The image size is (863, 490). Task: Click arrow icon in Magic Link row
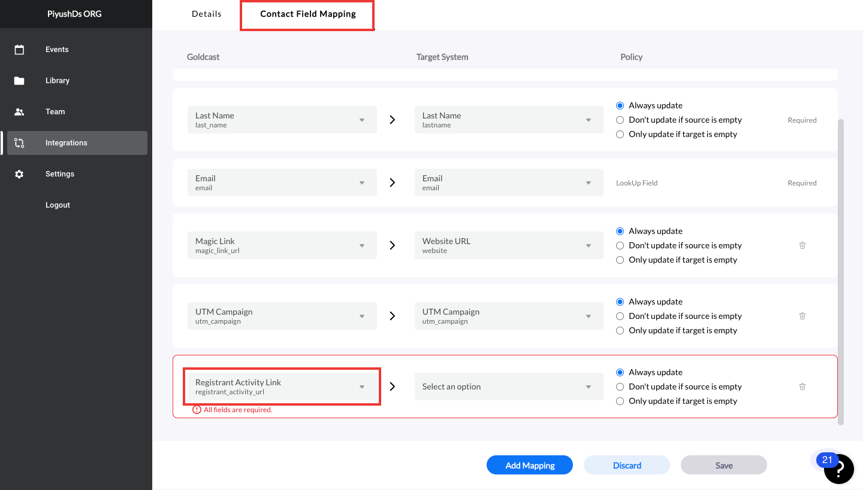393,245
